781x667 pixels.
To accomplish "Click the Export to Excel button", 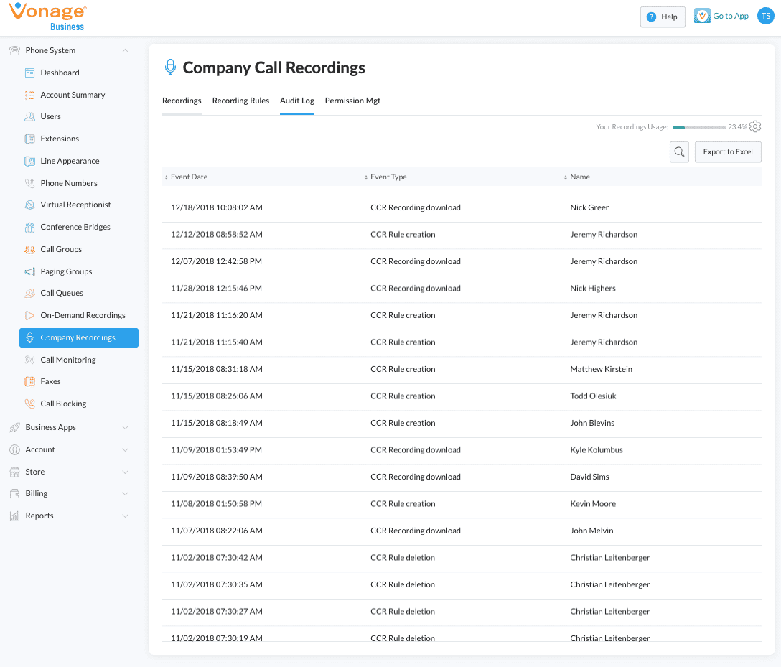I will (x=728, y=152).
